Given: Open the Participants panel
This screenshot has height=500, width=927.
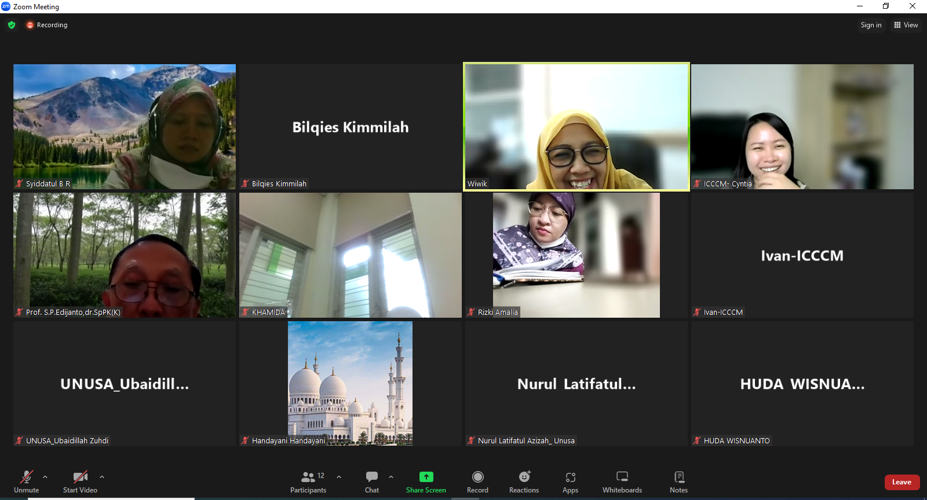Looking at the screenshot, I should (308, 481).
